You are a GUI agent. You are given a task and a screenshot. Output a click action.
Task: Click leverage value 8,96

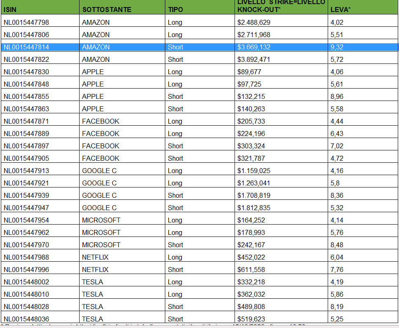tap(337, 96)
